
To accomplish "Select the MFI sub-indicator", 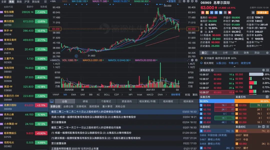I will click(130, 95).
